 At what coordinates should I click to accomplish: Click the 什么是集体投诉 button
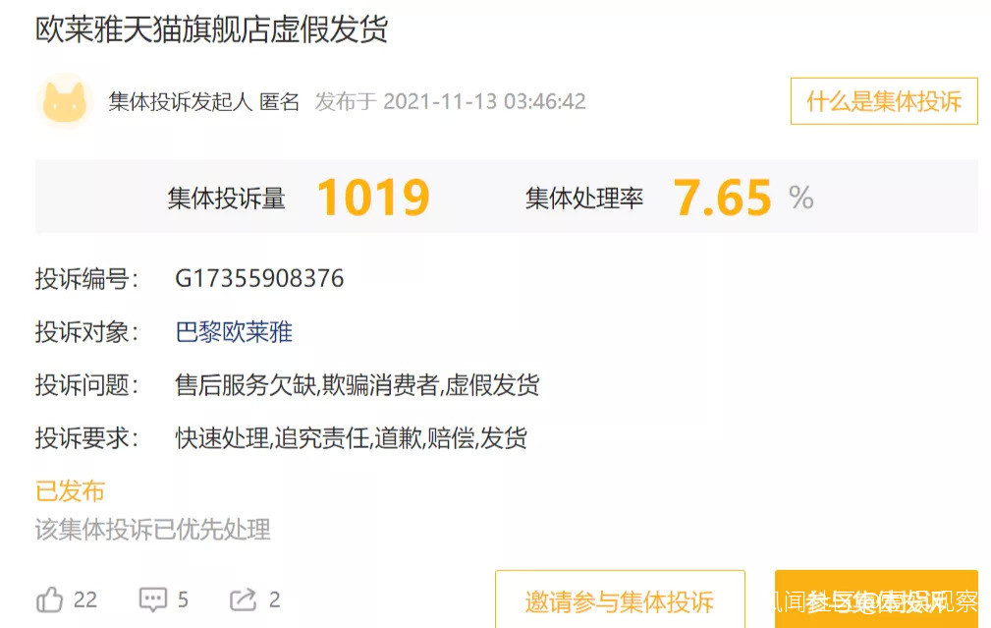[884, 101]
